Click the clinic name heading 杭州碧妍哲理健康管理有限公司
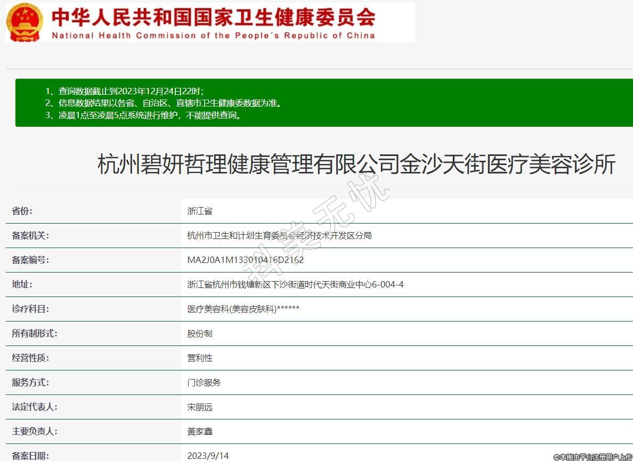The image size is (633, 461). [356, 164]
